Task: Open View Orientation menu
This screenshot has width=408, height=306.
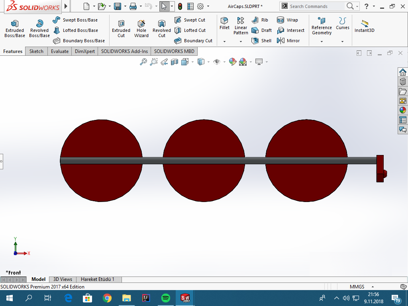Action: click(185, 62)
